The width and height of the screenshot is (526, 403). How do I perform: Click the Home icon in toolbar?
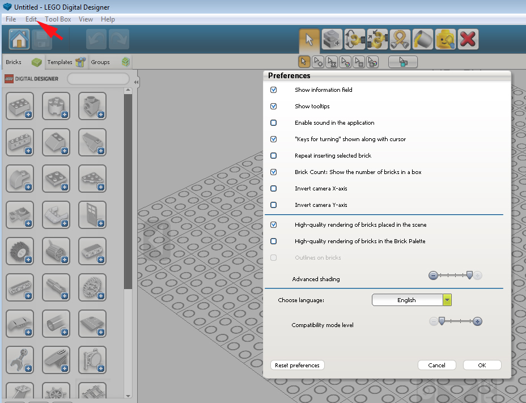tap(19, 39)
